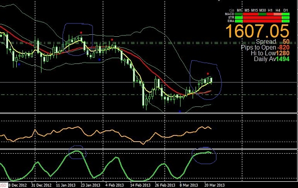Screen dimensions: 298x188
Task: Click the dark green MACD M30 signal cell
Action: [262, 14]
